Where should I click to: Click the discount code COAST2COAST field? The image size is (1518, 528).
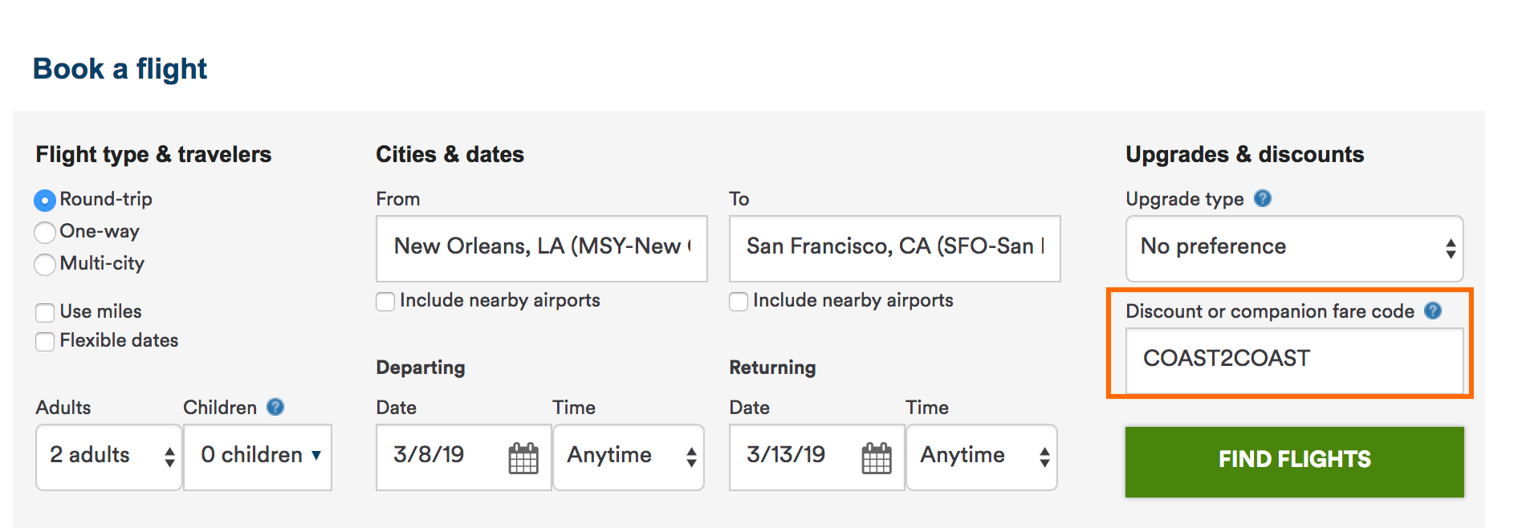point(1294,359)
